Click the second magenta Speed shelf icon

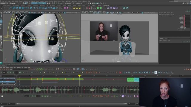(x=67, y=8)
